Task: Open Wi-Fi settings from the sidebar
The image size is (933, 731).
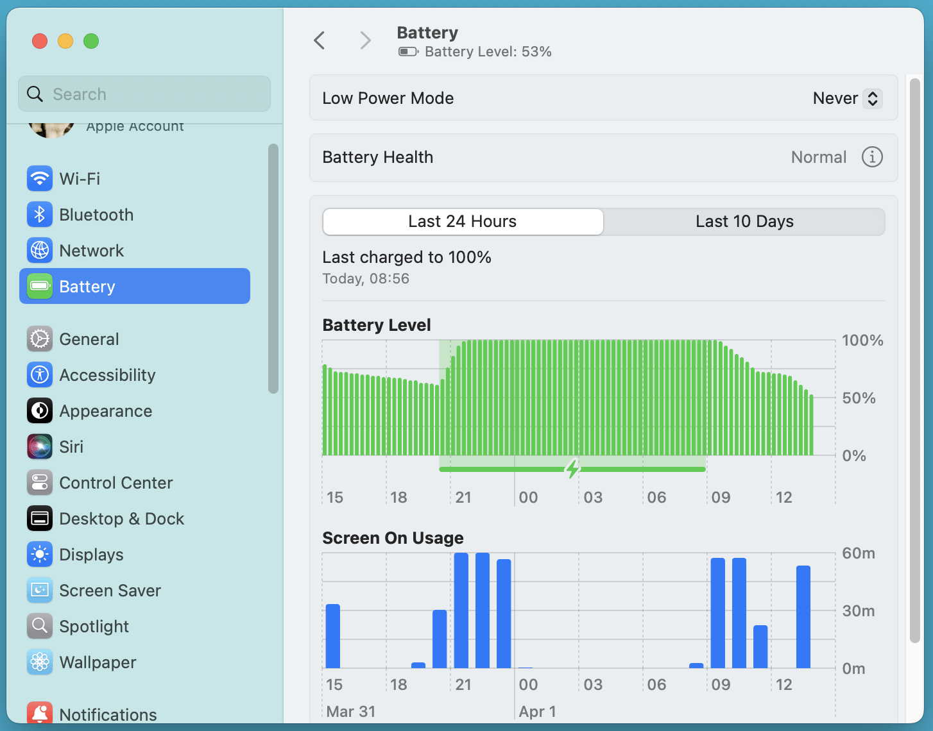Action: tap(40, 178)
